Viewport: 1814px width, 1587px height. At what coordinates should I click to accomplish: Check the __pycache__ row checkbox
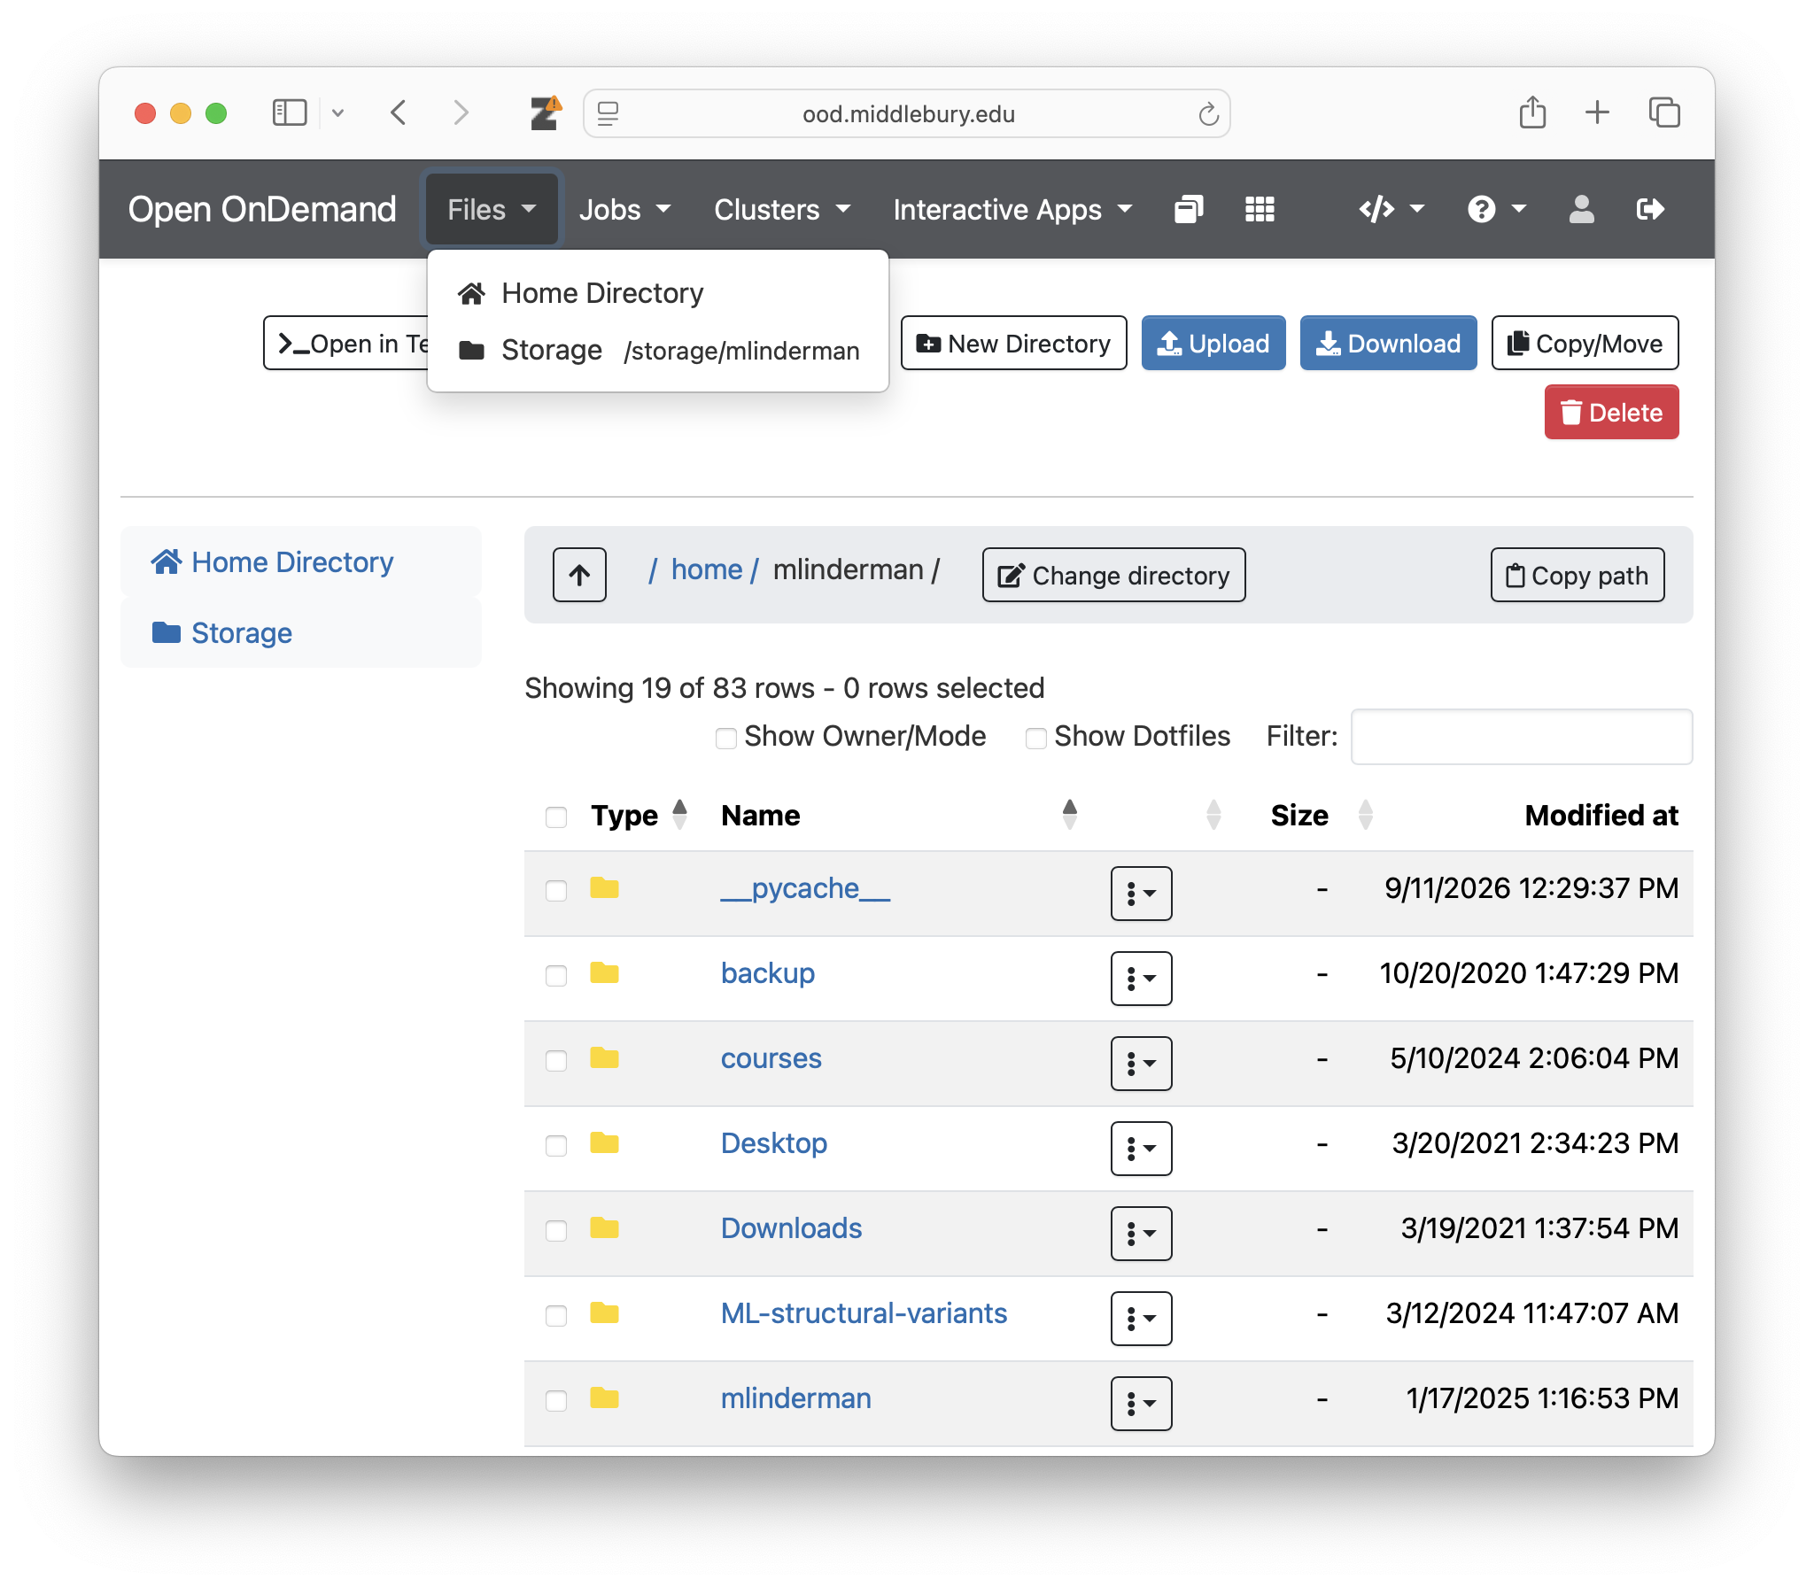(556, 890)
